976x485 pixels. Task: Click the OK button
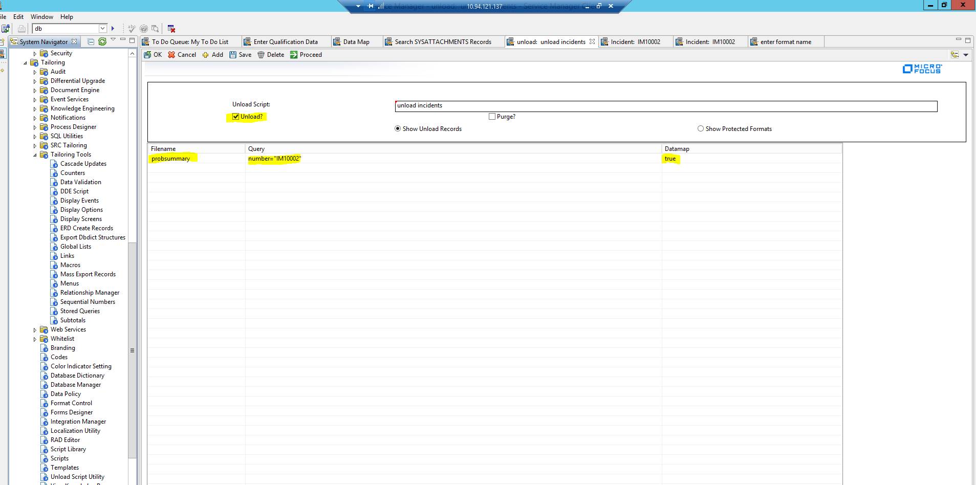[153, 55]
